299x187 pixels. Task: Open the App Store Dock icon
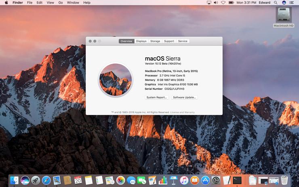coord(205,180)
